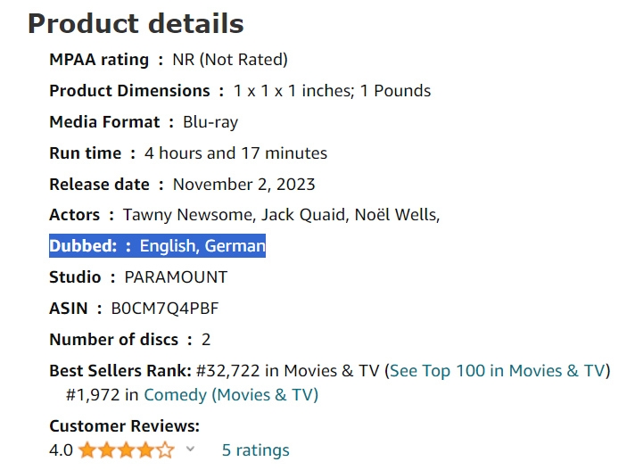This screenshot has height=470, width=635.
Task: Click the Blu-ray media format value
Action: click(x=210, y=122)
